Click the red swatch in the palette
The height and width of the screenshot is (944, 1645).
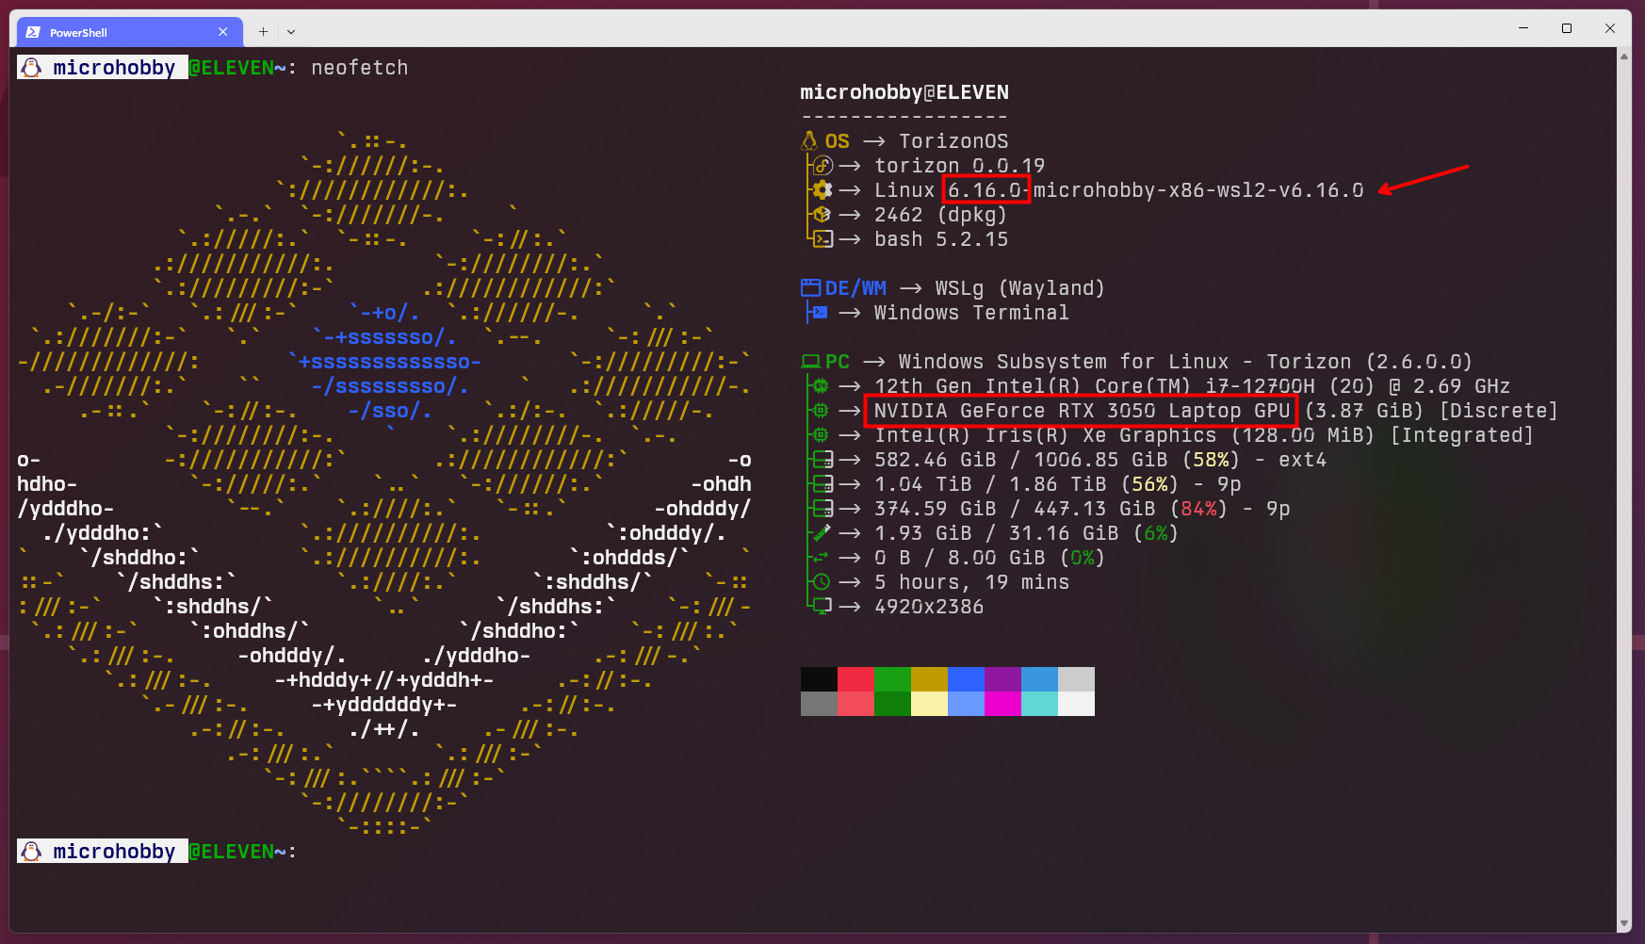pos(855,679)
